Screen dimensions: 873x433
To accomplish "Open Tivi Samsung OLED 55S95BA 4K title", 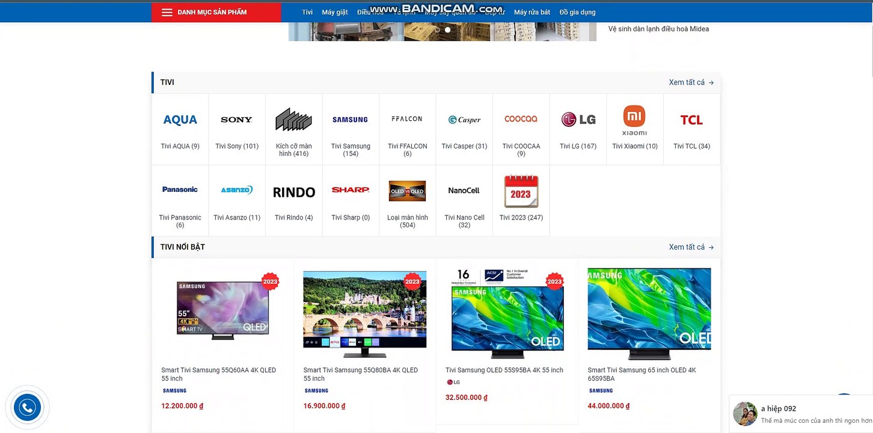I will point(504,370).
